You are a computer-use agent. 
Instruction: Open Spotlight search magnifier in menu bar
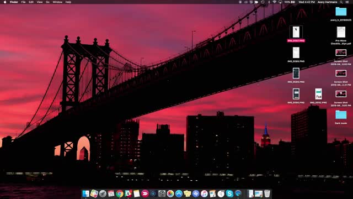[x=341, y=2]
